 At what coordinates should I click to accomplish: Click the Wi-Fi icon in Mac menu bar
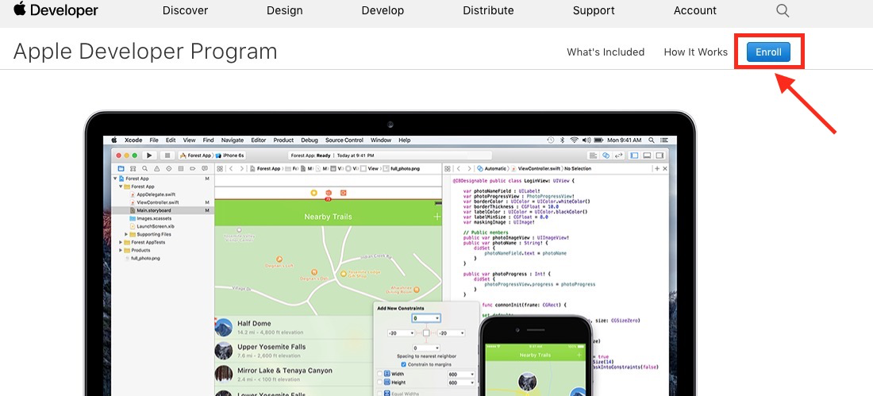pos(574,140)
